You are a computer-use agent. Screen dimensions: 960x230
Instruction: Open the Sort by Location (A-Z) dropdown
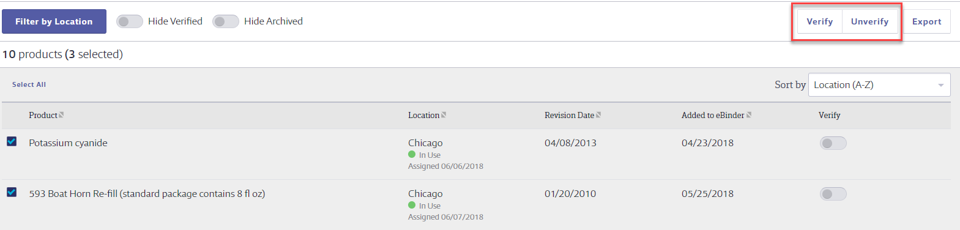(x=879, y=85)
